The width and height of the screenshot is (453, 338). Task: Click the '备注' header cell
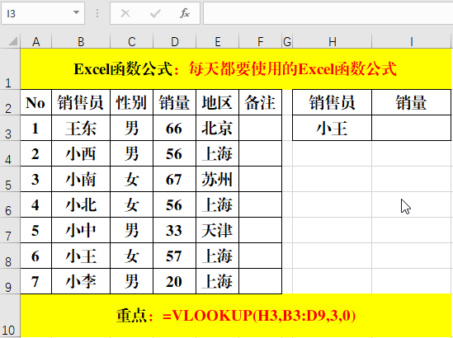pyautogui.click(x=260, y=102)
